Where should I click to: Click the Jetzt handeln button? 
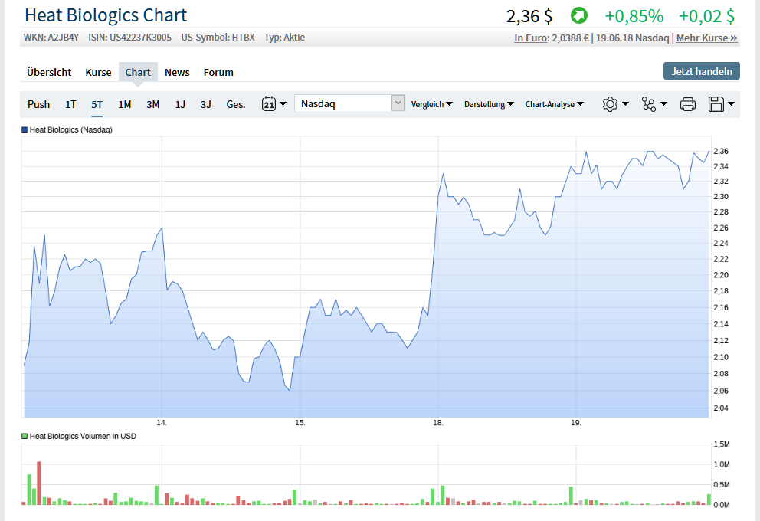[x=701, y=71]
